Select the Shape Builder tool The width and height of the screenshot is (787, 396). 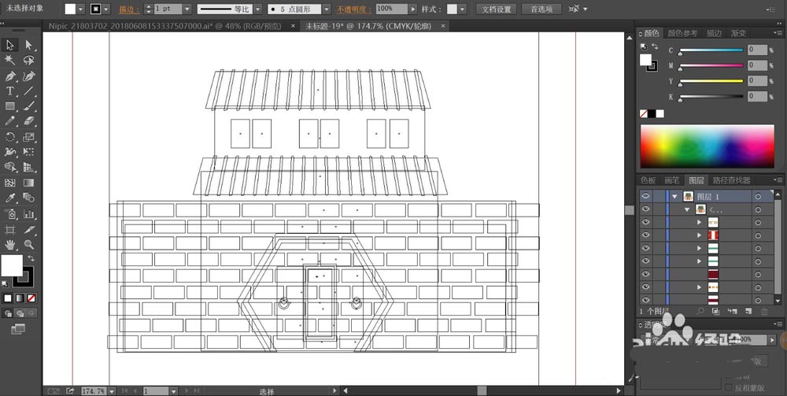pyautogui.click(x=10, y=167)
